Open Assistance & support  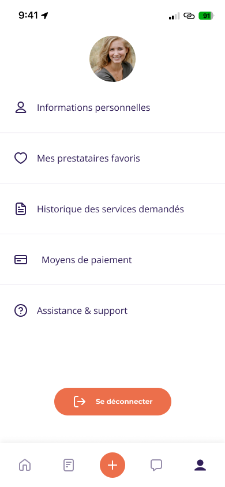pos(112,310)
